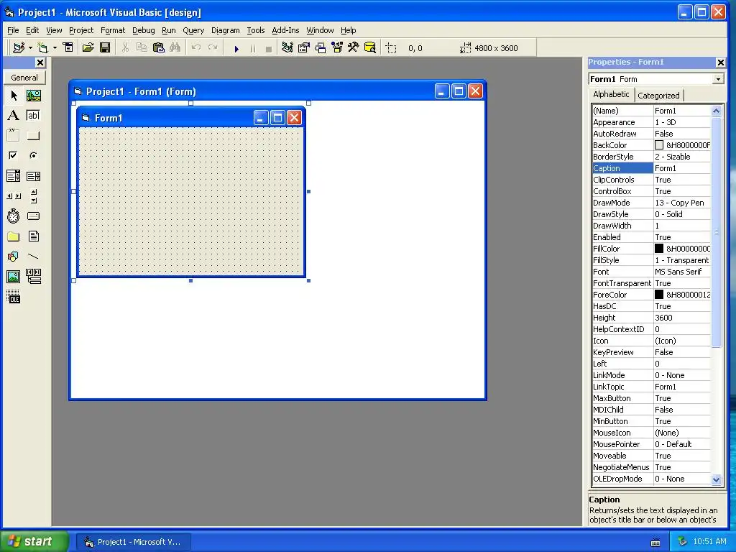The width and height of the screenshot is (736, 552).
Task: Click the FillColor black color swatch
Action: point(659,248)
